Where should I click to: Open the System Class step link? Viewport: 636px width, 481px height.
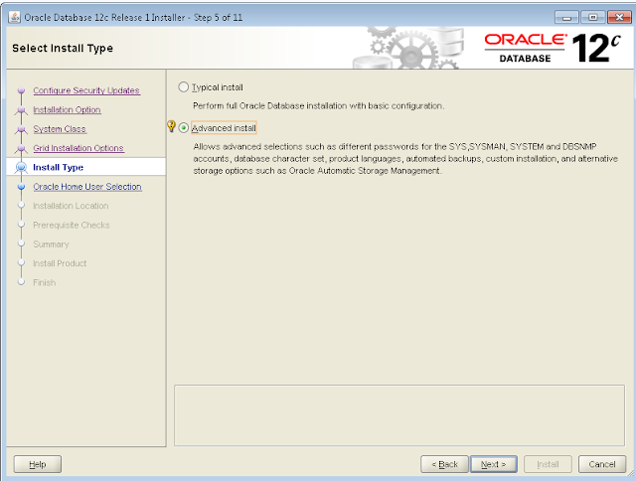coord(60,129)
